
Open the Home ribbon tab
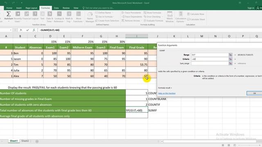[9, 8]
